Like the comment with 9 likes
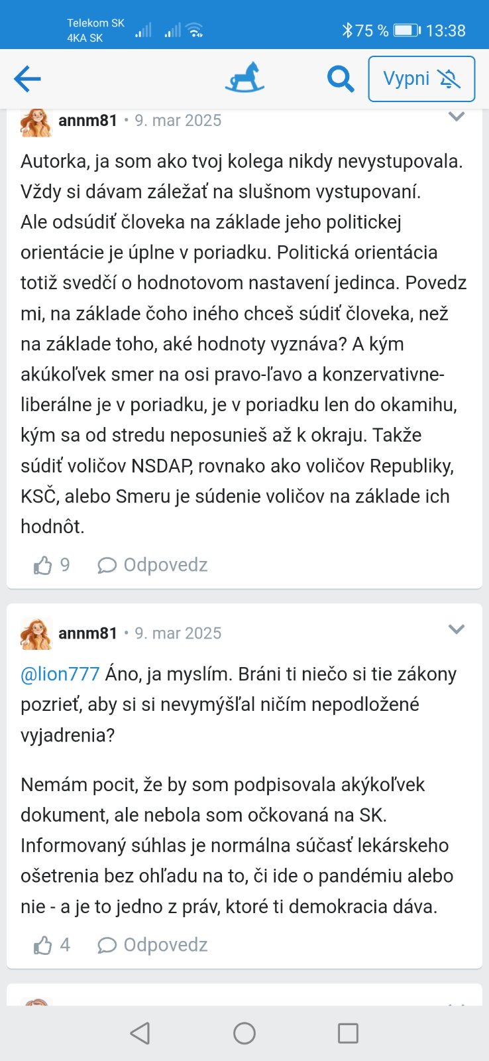489x1061 pixels. click(43, 566)
